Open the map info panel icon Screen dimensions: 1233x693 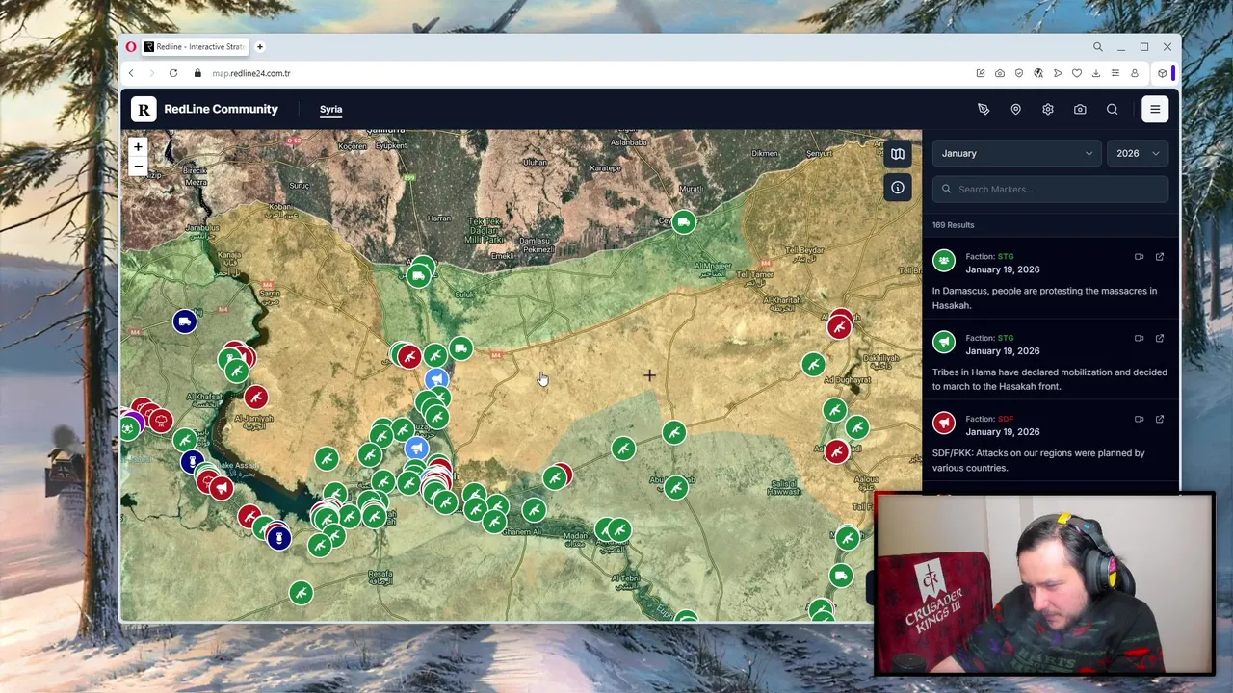898,188
